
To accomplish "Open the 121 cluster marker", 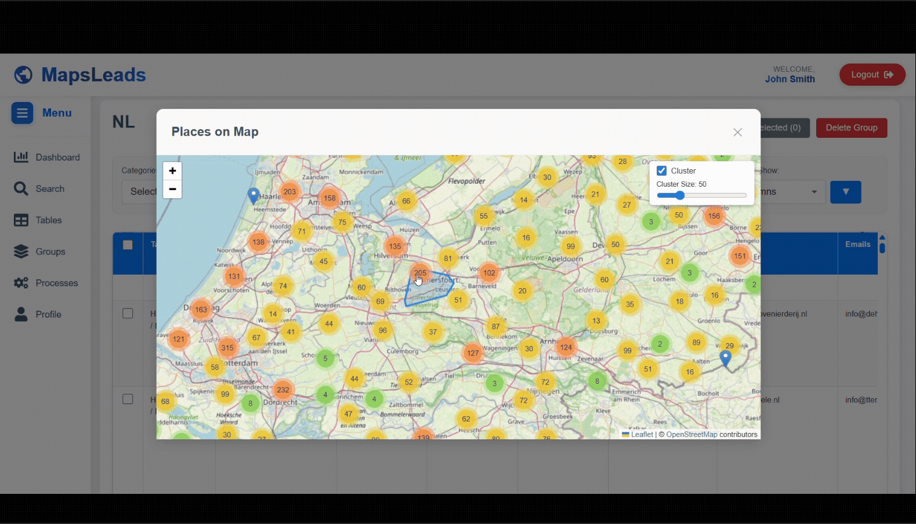I will click(x=179, y=339).
